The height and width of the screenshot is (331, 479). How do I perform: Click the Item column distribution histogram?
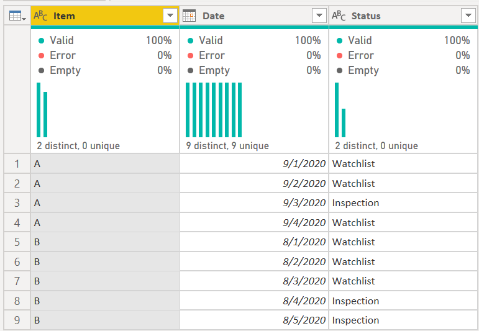tap(42, 110)
